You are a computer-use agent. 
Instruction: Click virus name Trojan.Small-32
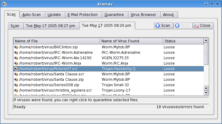[115, 85]
